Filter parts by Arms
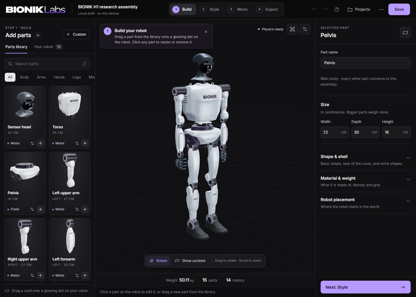 [41, 77]
